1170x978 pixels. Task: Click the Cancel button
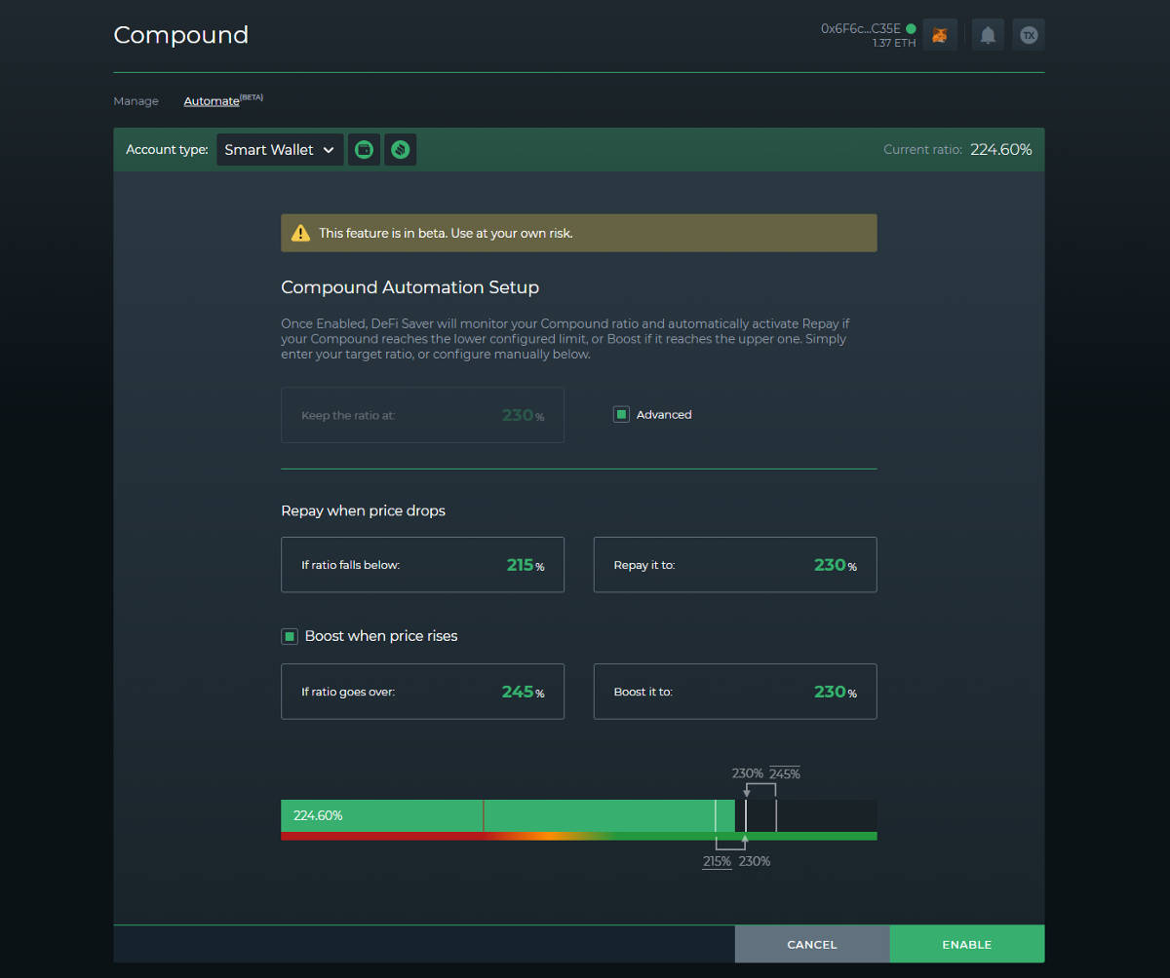point(812,944)
